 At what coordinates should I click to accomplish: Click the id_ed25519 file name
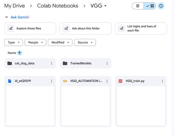(x=23, y=81)
